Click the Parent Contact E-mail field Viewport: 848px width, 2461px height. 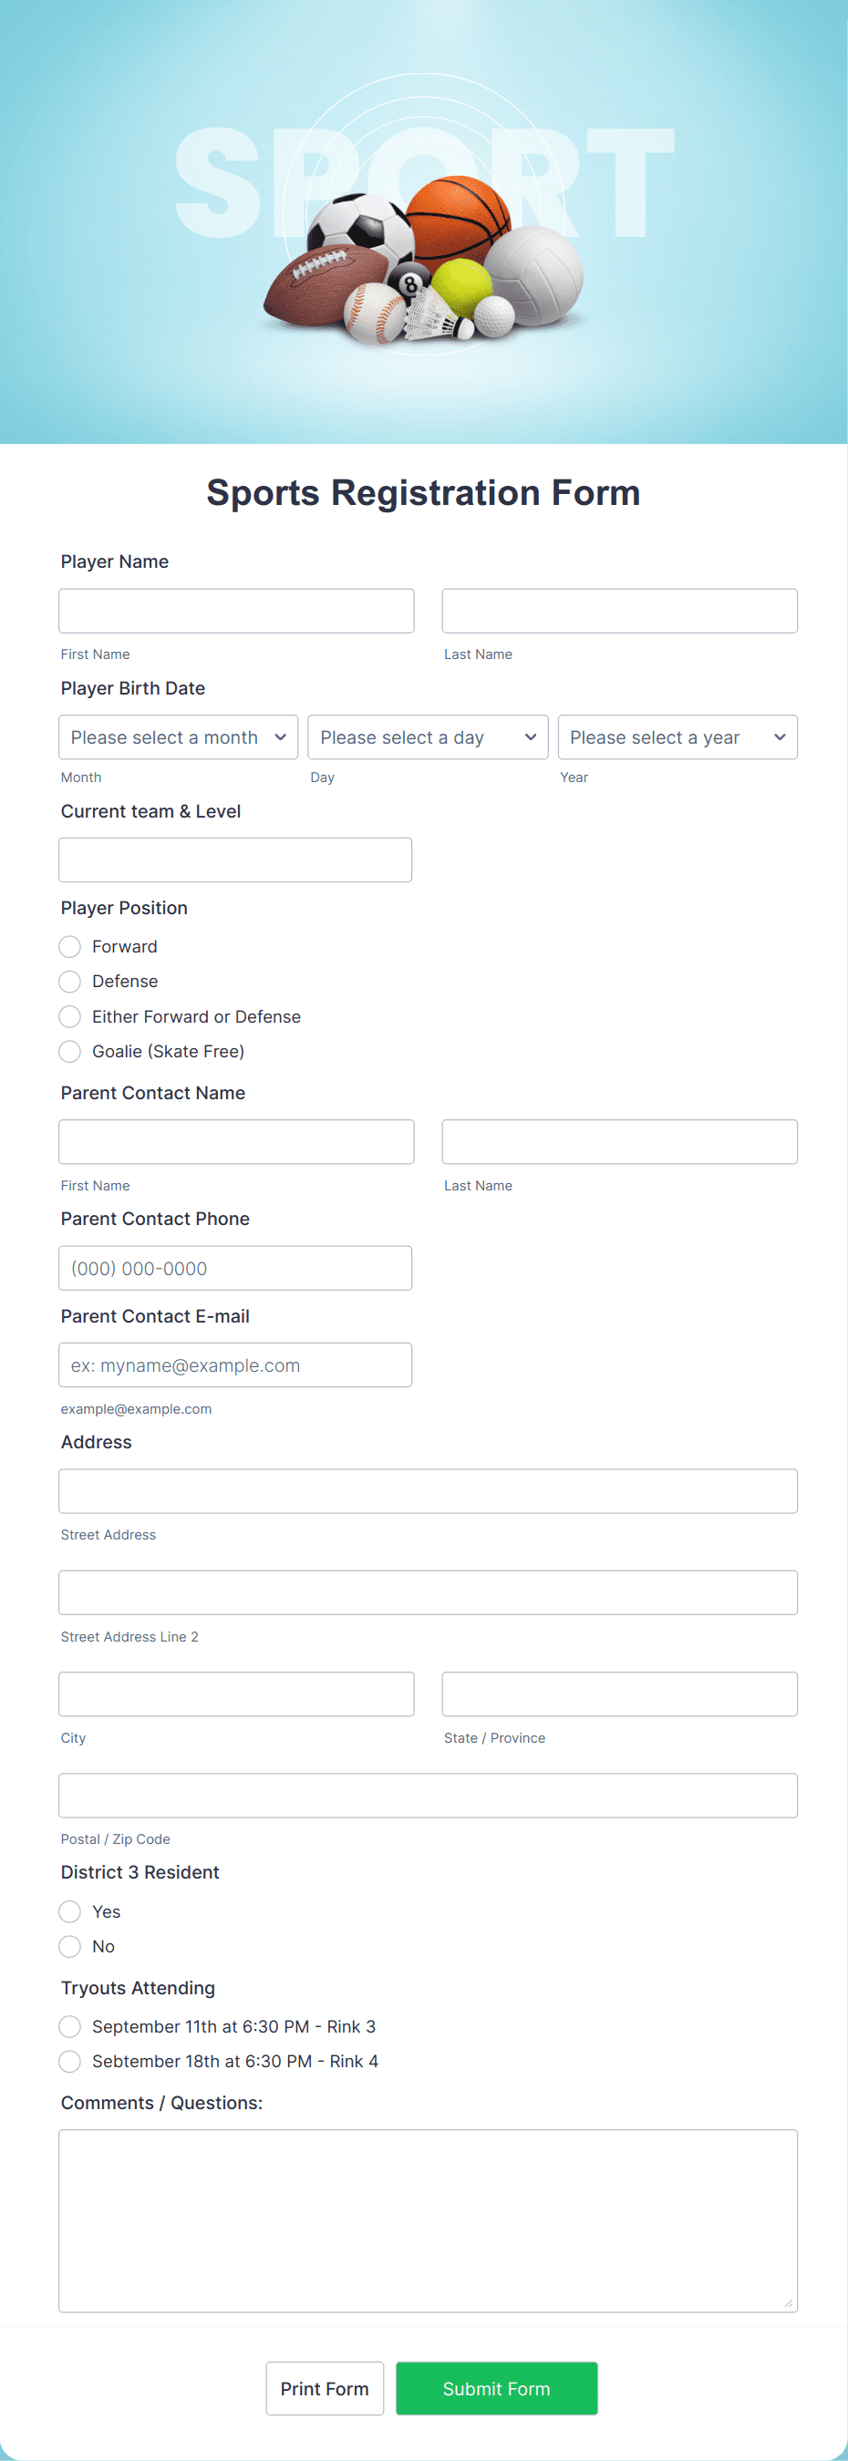tap(235, 1364)
